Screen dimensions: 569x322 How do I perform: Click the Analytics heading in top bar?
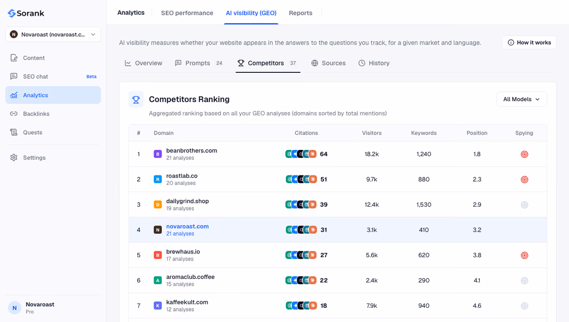click(x=131, y=12)
